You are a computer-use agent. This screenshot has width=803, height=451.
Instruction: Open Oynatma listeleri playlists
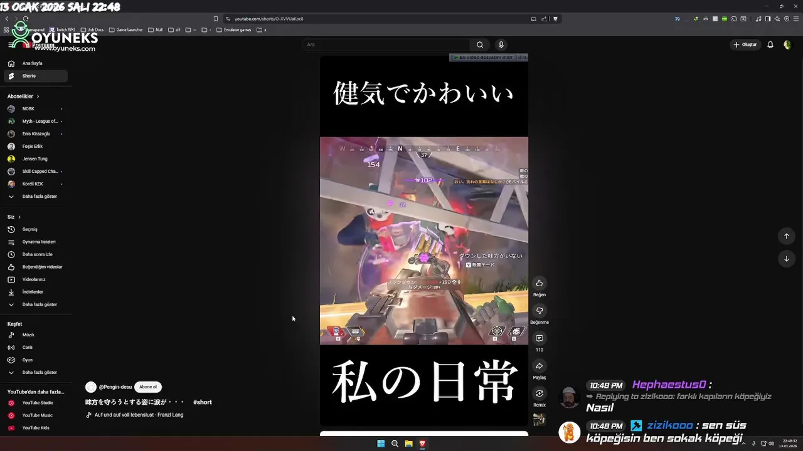click(x=36, y=242)
